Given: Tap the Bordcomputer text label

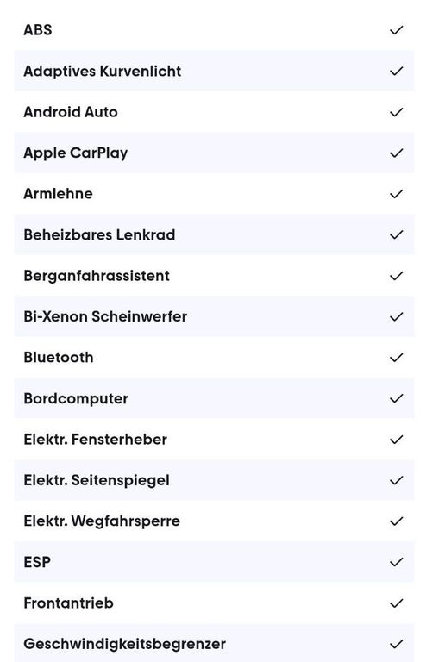Looking at the screenshot, I should click(76, 399).
